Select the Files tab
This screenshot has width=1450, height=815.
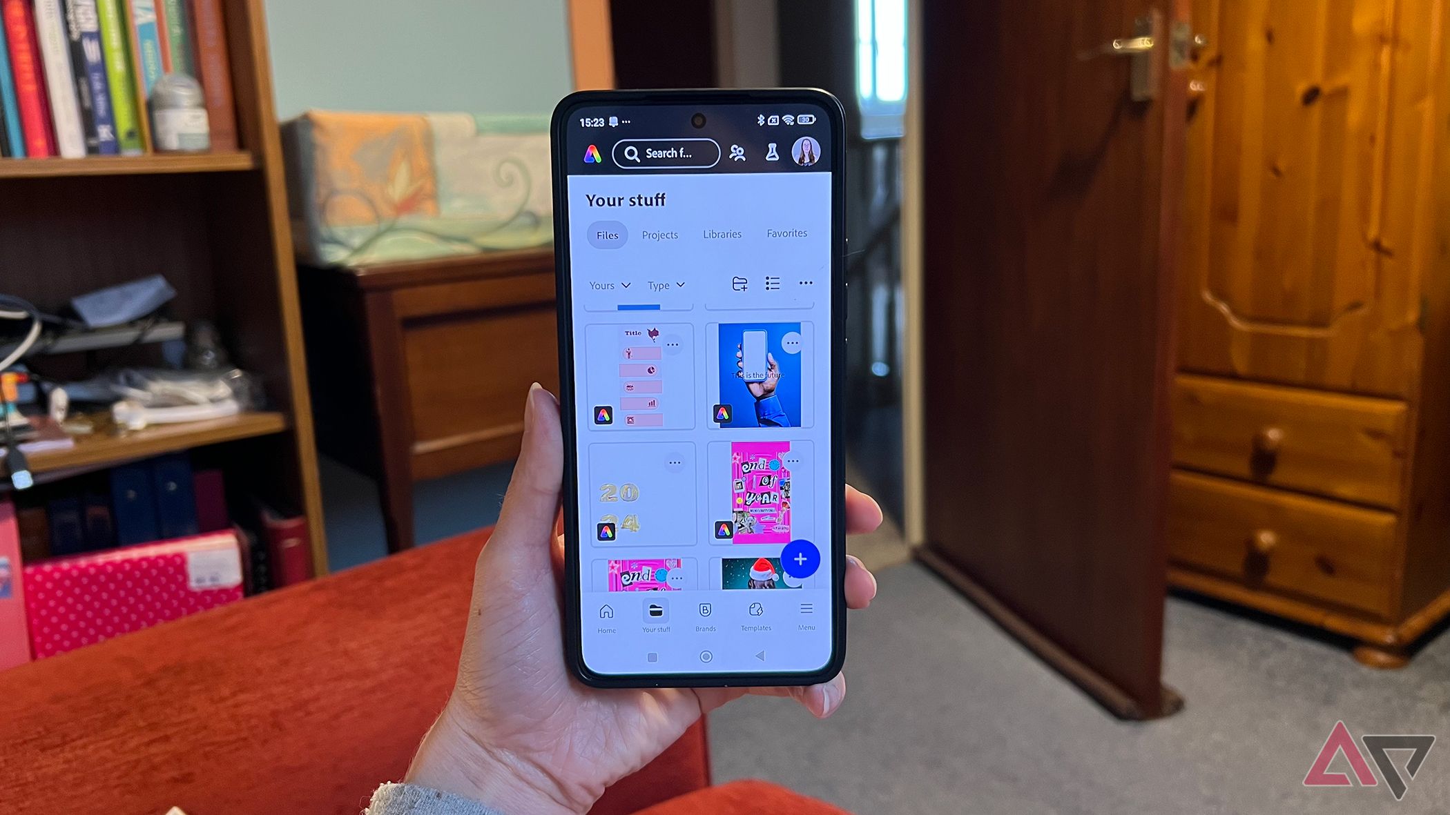(x=606, y=235)
